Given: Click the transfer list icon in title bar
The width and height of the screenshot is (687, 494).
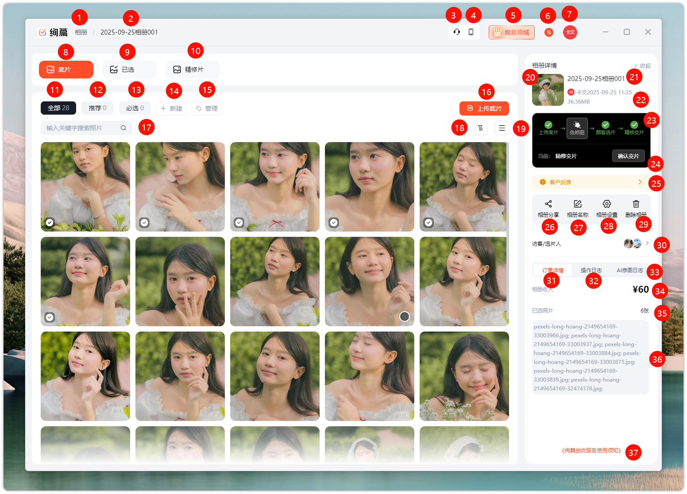Looking at the screenshot, I should pyautogui.click(x=548, y=32).
